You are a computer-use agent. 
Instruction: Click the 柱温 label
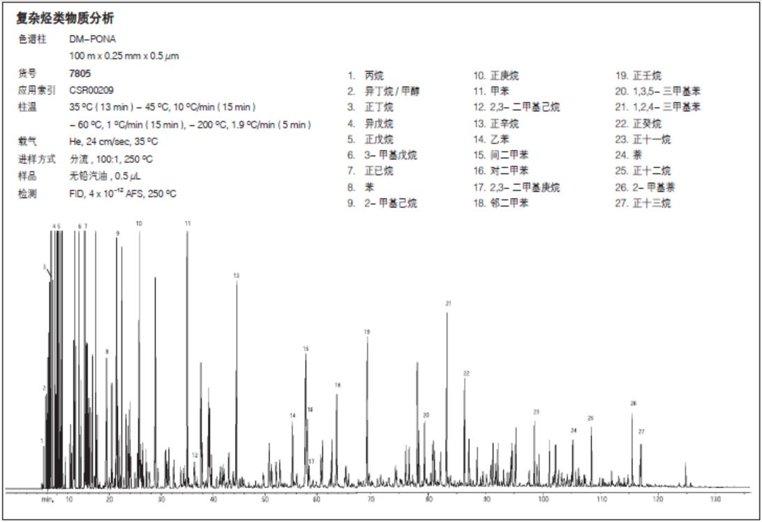coord(27,107)
